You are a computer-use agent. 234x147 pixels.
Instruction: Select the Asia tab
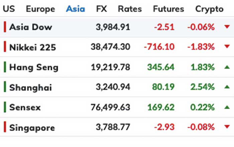tap(75, 9)
